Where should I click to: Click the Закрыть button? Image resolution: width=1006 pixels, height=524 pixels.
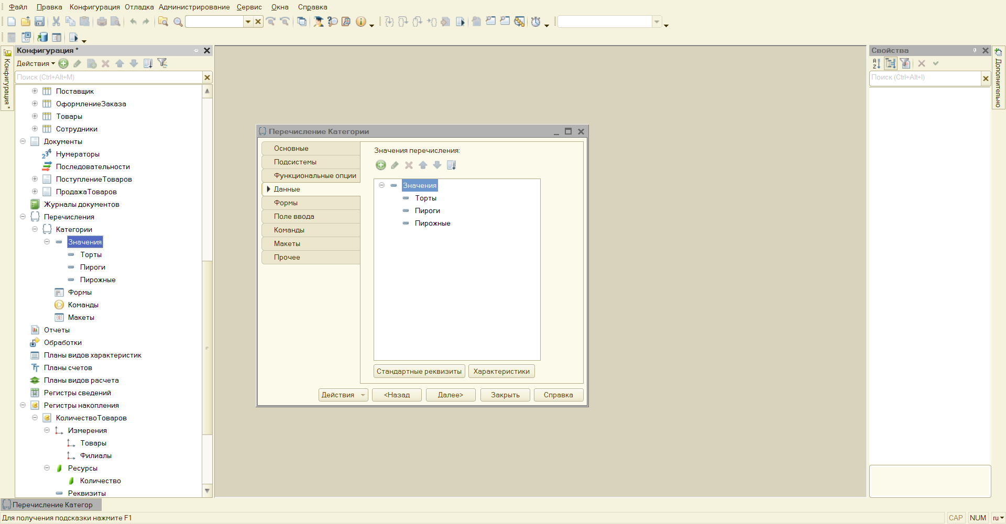point(505,395)
